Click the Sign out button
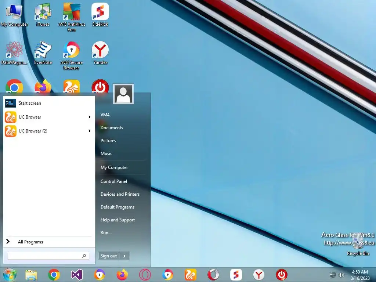 click(x=109, y=256)
